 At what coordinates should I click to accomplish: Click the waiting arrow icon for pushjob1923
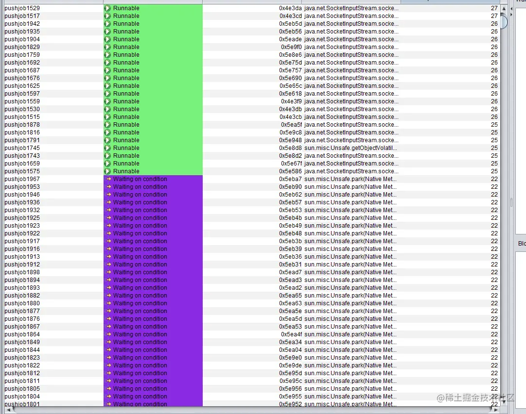(x=108, y=225)
